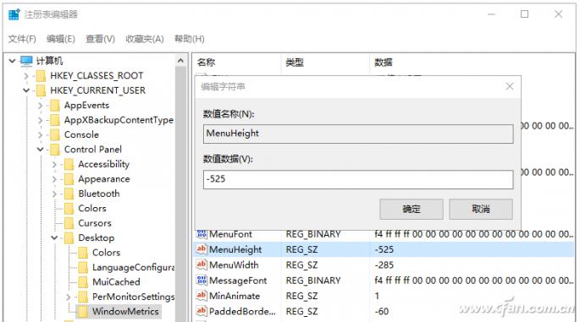Image resolution: width=580 pixels, height=322 pixels.
Task: Collapse the 计算机 root node
Action: [x=12, y=61]
